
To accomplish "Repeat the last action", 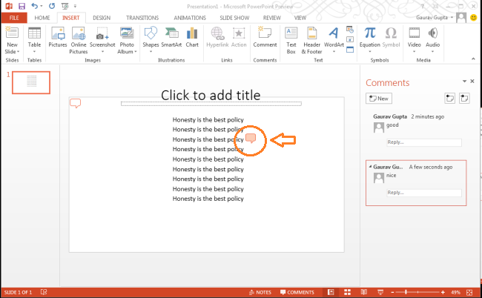I will click(52, 6).
